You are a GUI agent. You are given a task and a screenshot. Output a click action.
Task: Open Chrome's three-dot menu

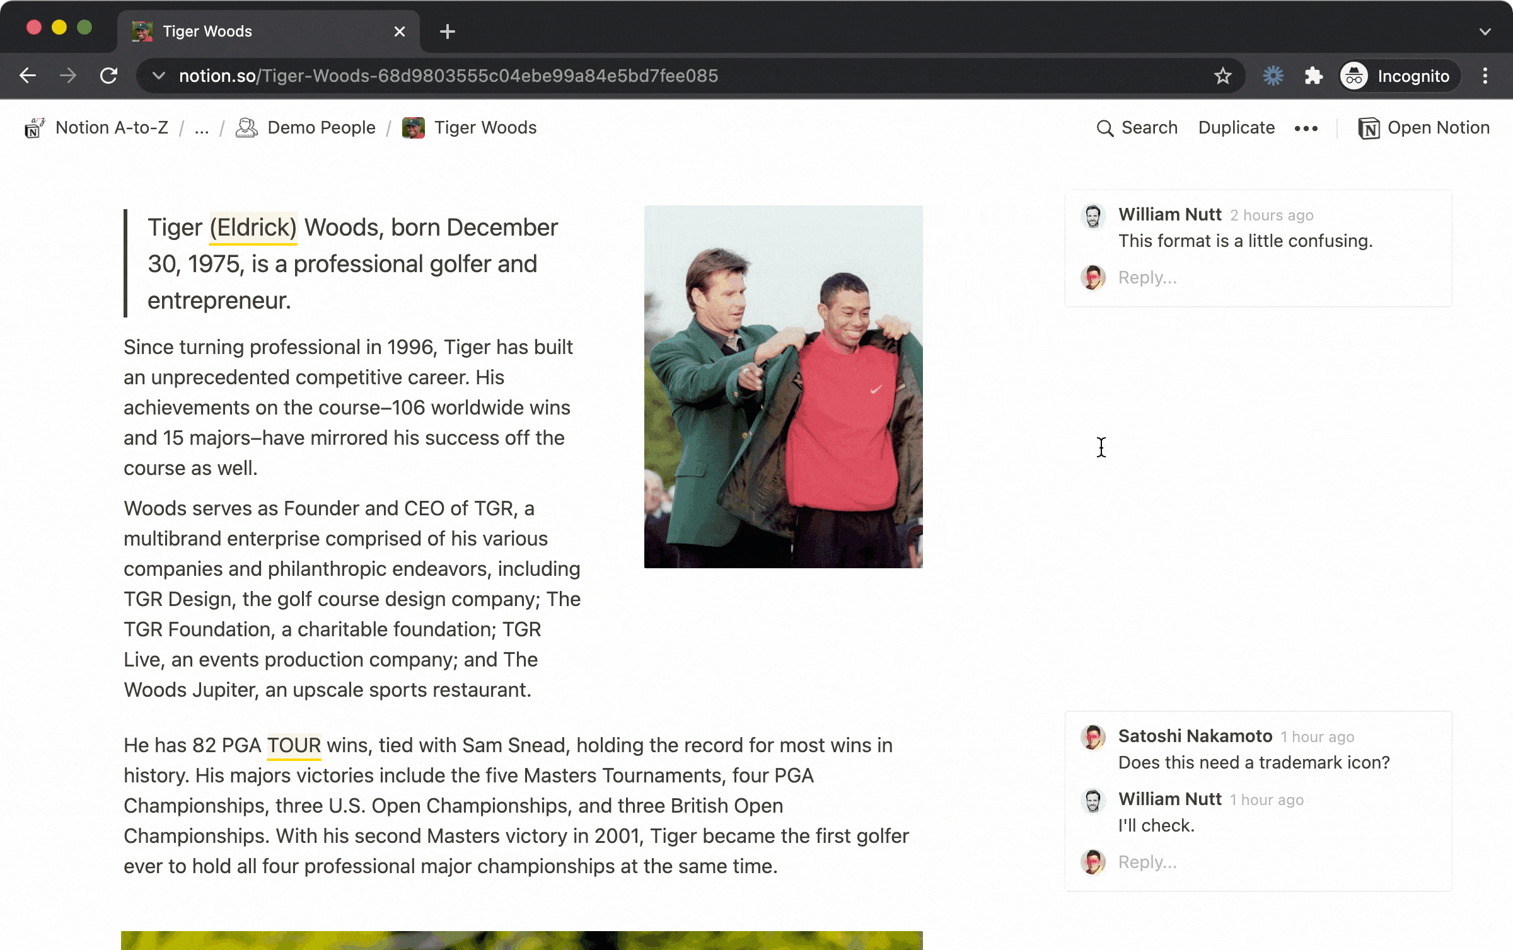coord(1485,75)
